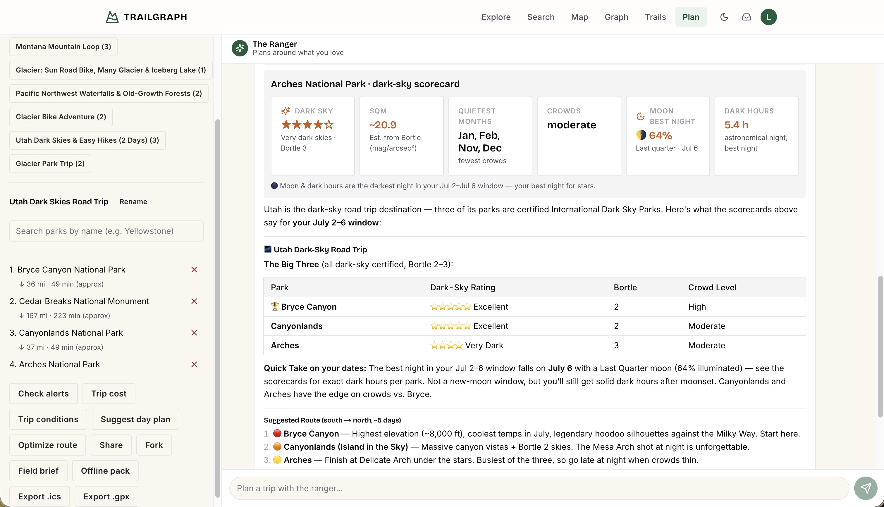Open the Search tab

(x=541, y=17)
